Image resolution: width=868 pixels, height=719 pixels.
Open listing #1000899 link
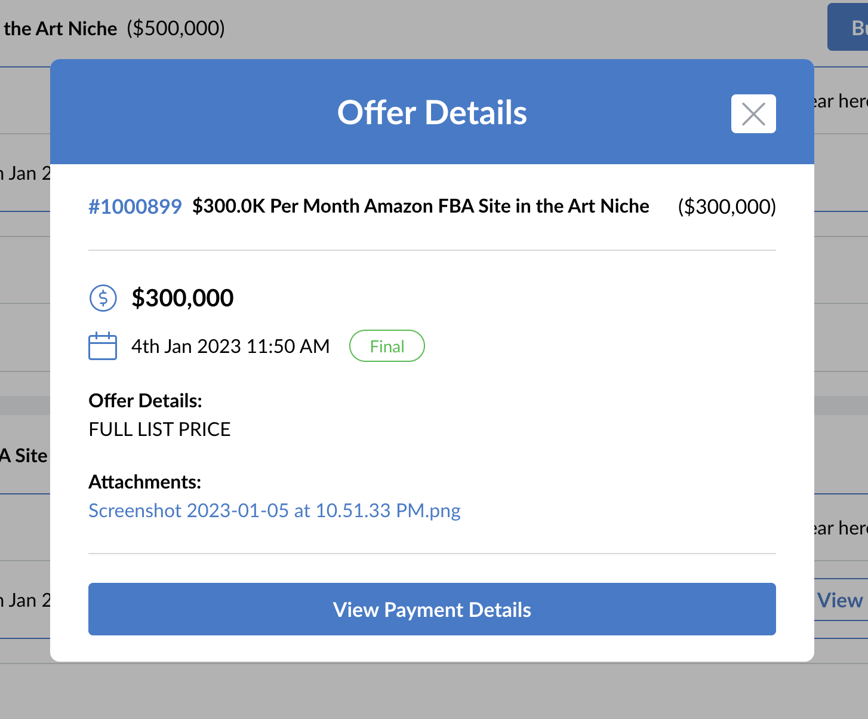135,207
